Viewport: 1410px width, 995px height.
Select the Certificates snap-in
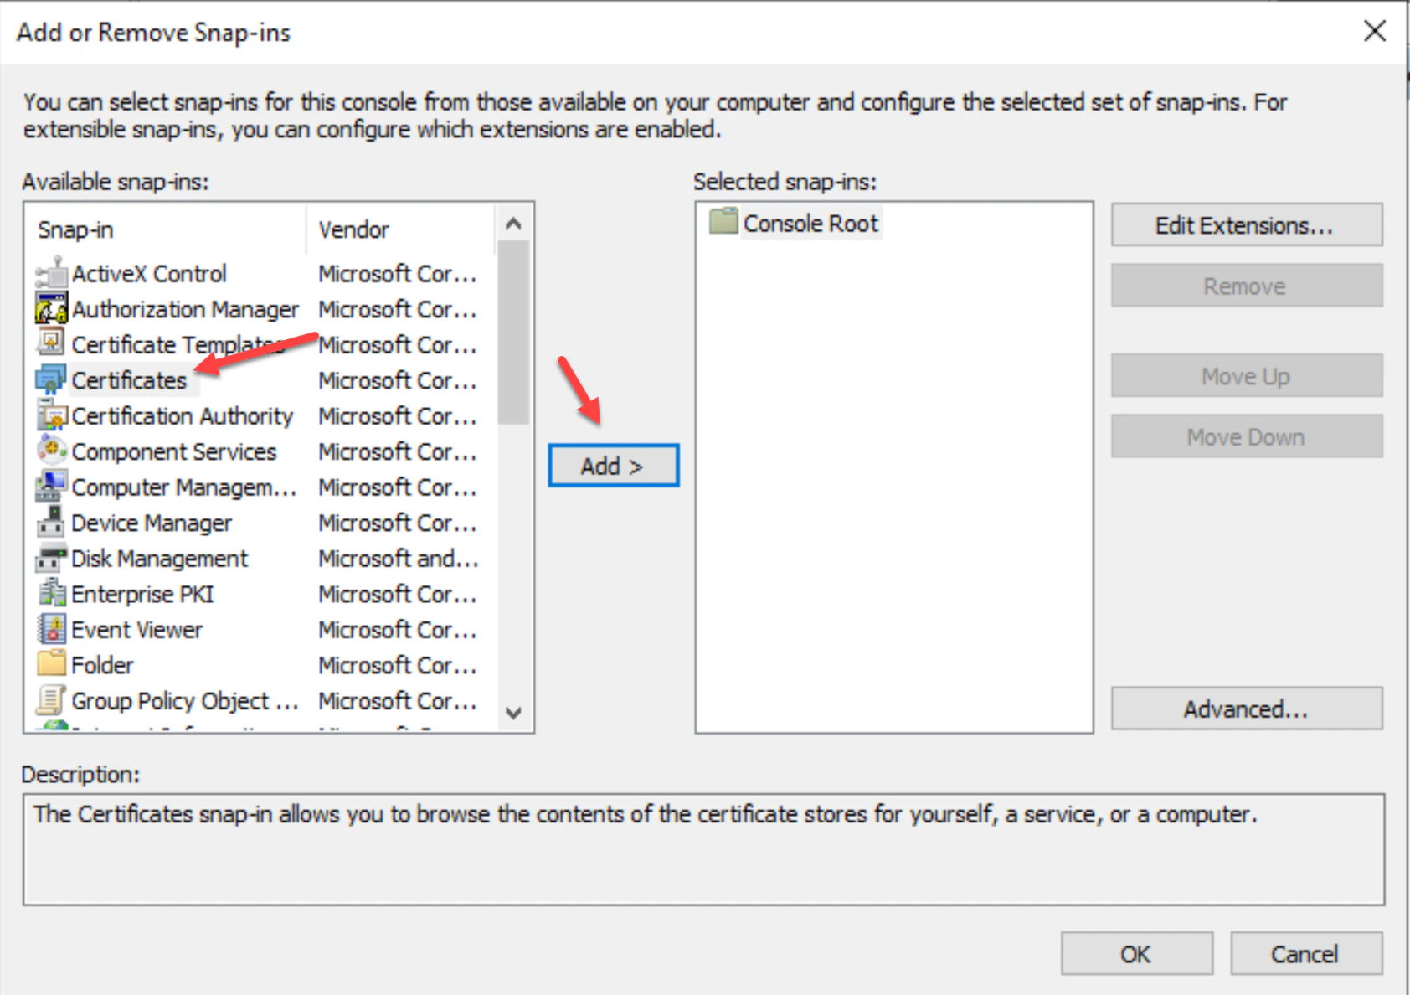(x=129, y=380)
